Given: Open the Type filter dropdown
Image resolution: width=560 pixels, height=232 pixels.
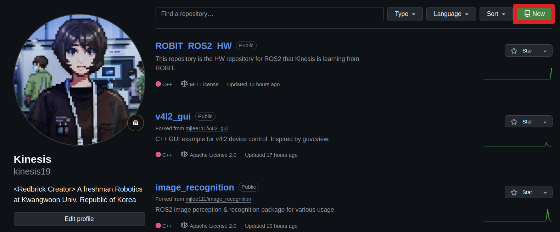Looking at the screenshot, I should click(405, 14).
